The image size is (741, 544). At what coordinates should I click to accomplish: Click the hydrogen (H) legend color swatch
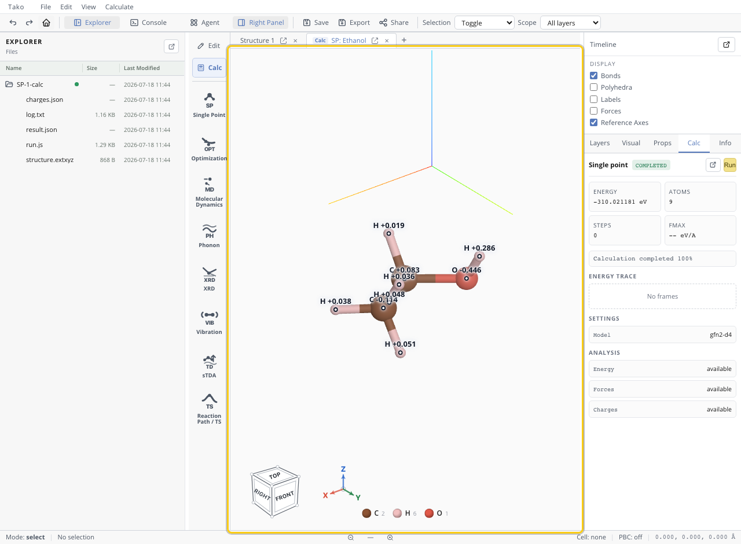(397, 513)
